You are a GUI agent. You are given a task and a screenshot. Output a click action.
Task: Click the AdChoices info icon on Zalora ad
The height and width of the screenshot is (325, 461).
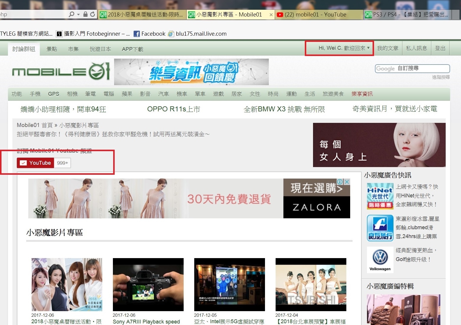point(340,182)
